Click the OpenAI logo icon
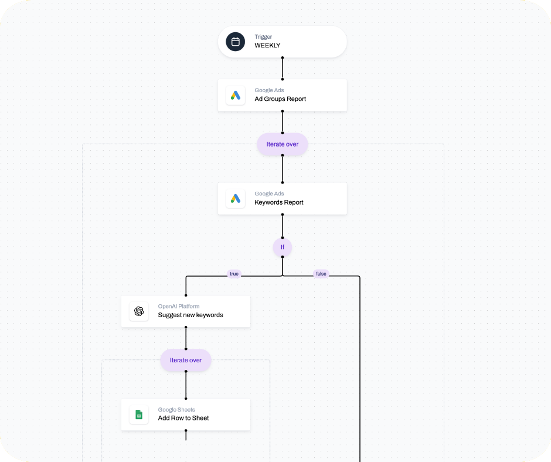The height and width of the screenshot is (462, 551). click(x=139, y=311)
